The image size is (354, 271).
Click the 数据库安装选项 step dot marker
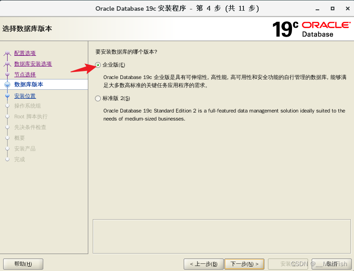(x=8, y=64)
